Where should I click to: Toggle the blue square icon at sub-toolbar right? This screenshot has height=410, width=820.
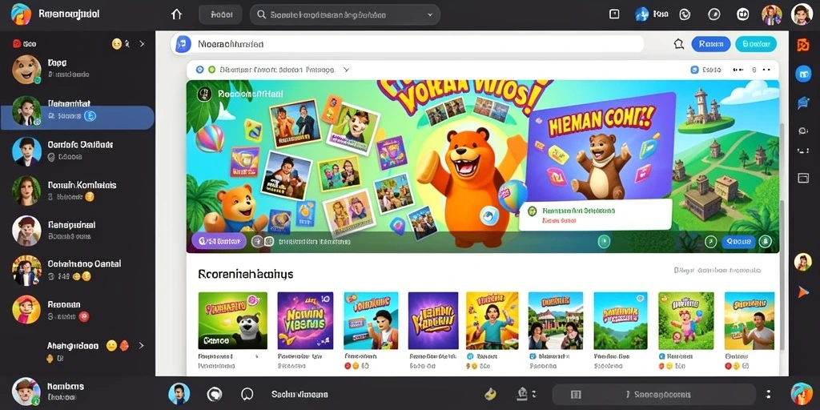click(x=694, y=69)
